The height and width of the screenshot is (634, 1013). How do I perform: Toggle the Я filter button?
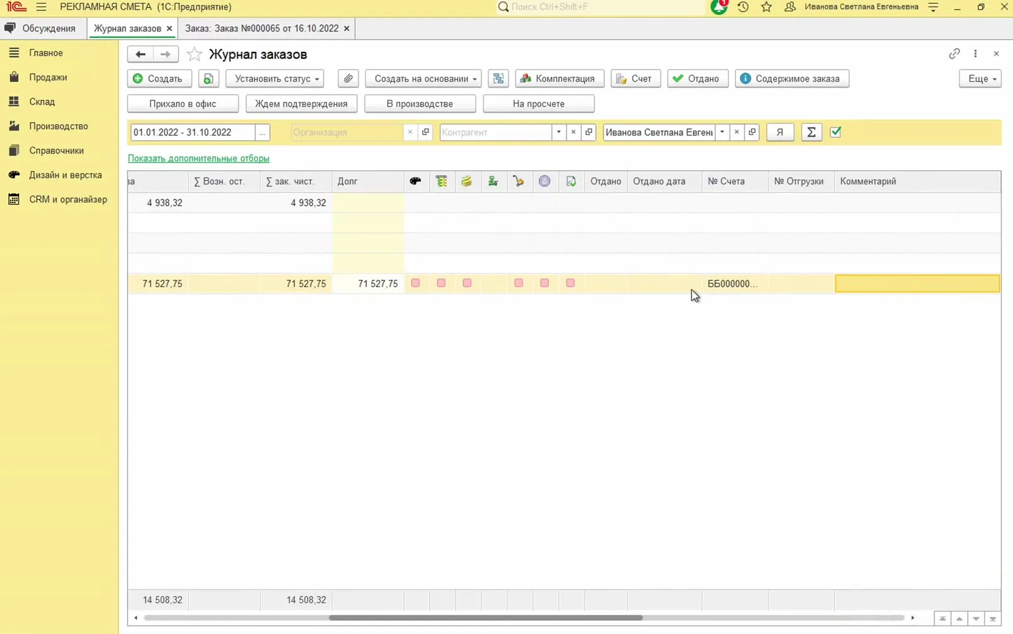780,132
